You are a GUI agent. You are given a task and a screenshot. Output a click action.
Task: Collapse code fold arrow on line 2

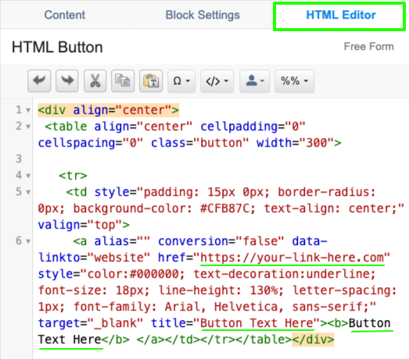[x=28, y=126]
